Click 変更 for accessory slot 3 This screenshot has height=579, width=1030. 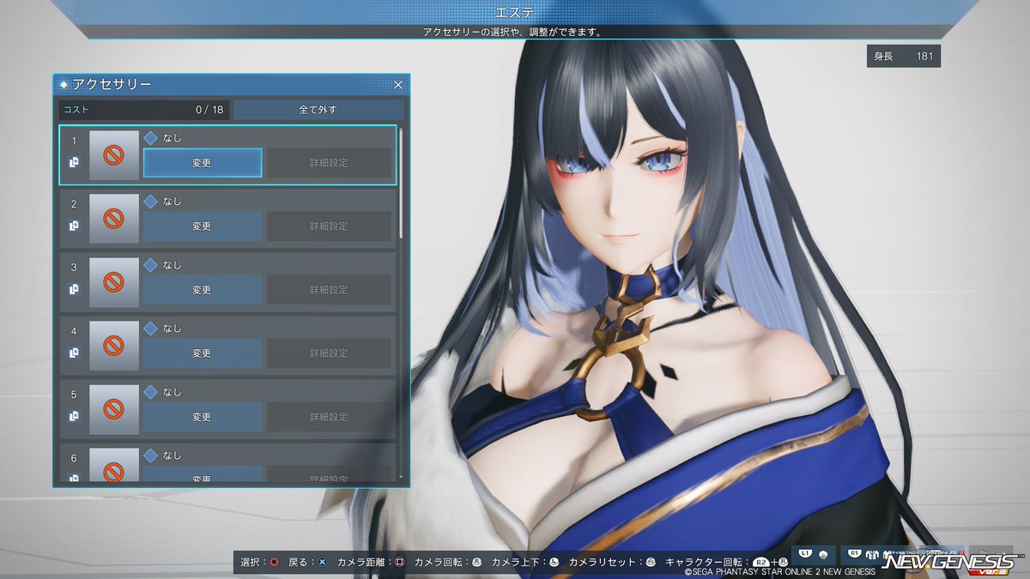tap(203, 290)
